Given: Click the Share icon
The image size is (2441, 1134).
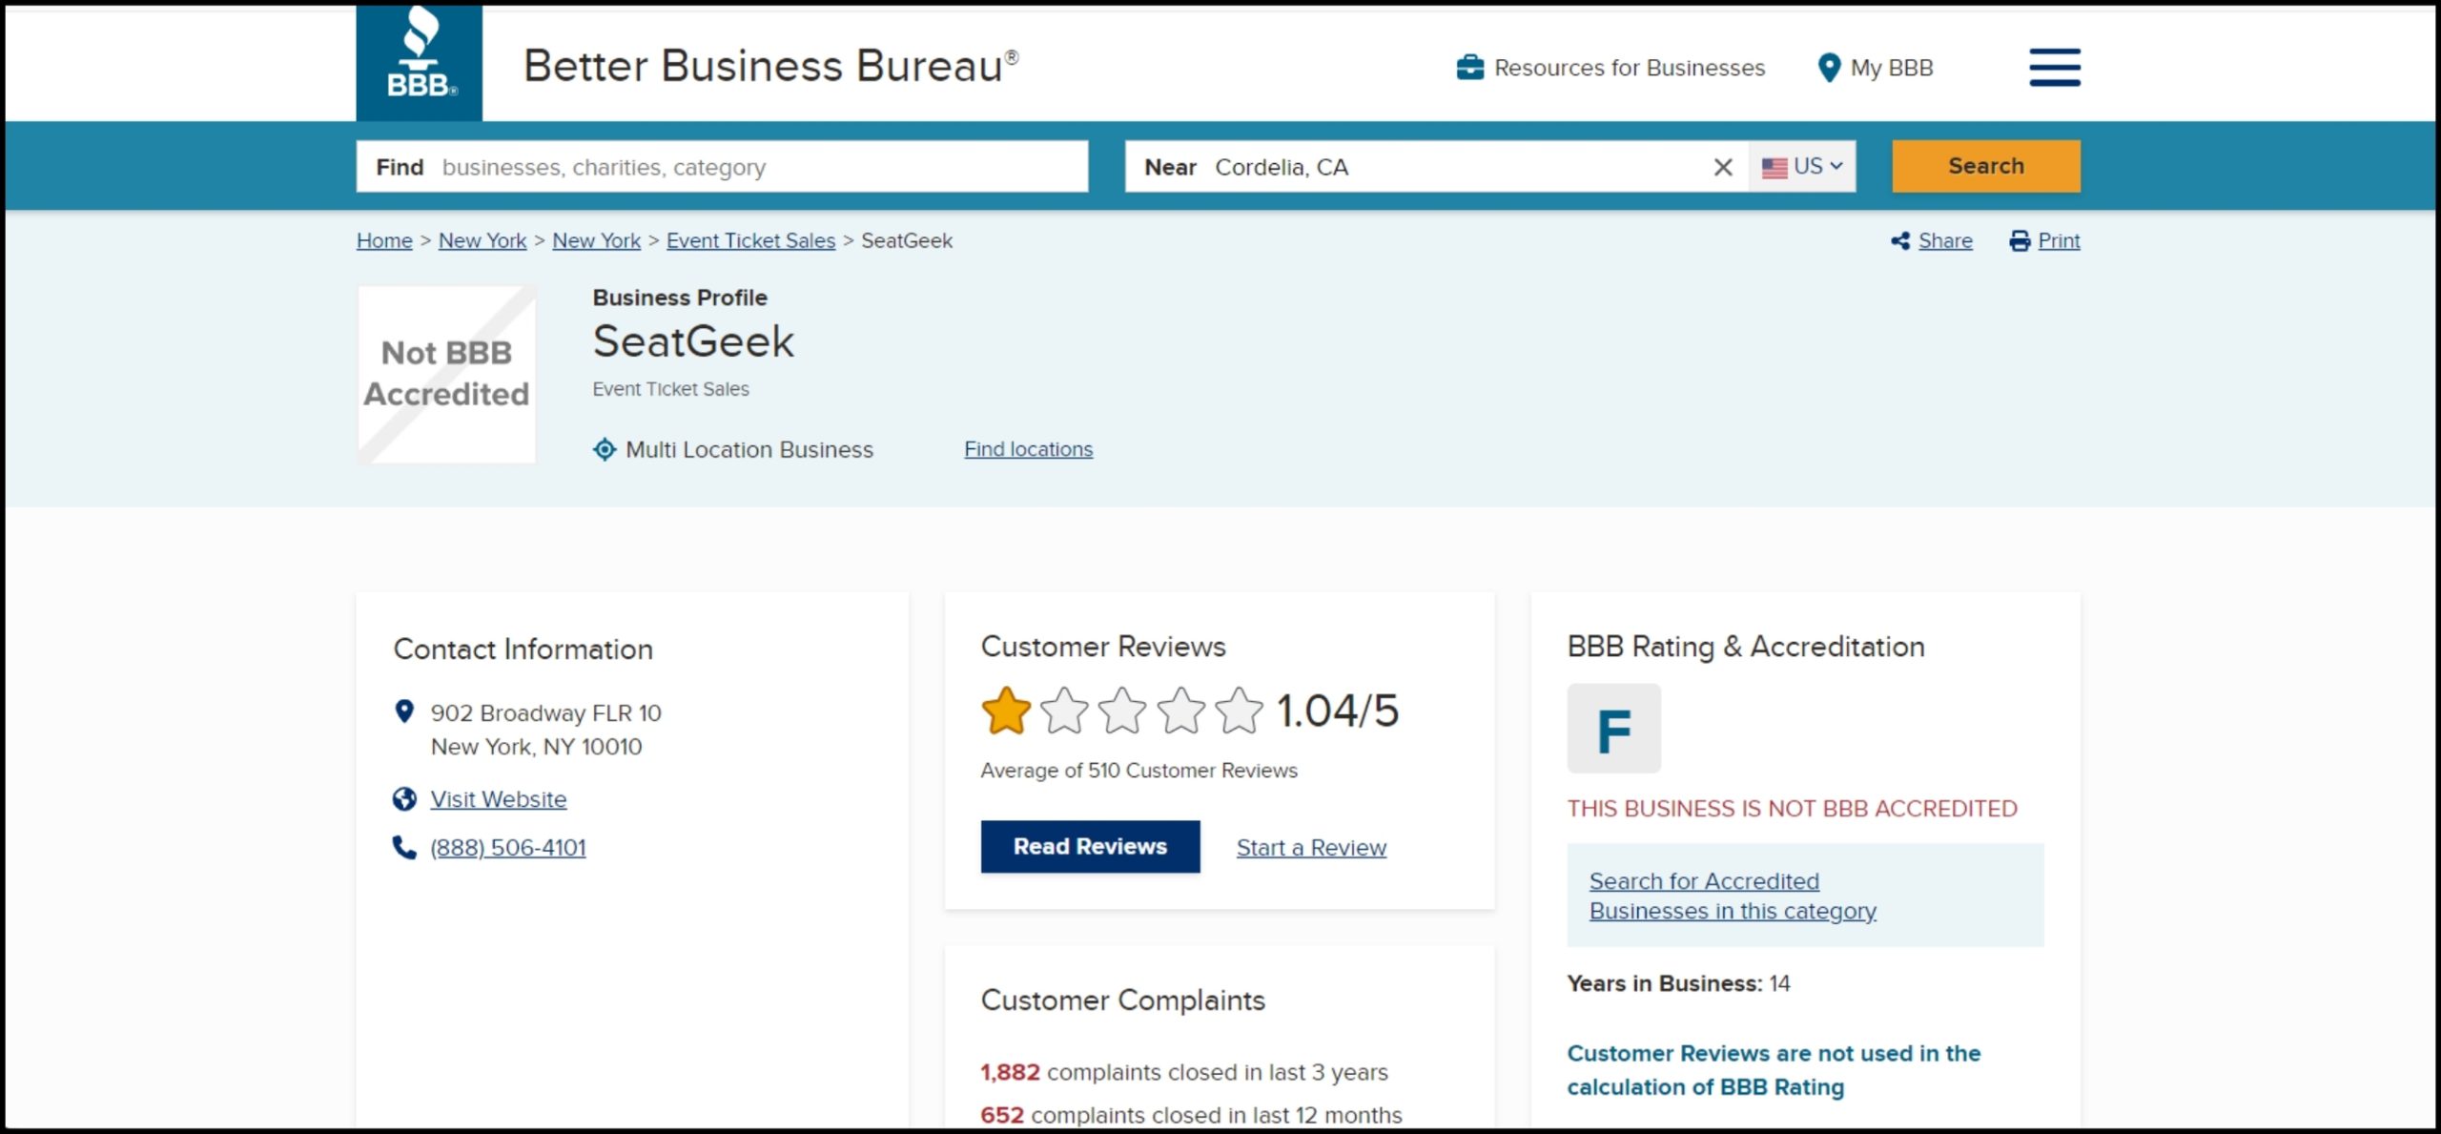Looking at the screenshot, I should click(1900, 241).
